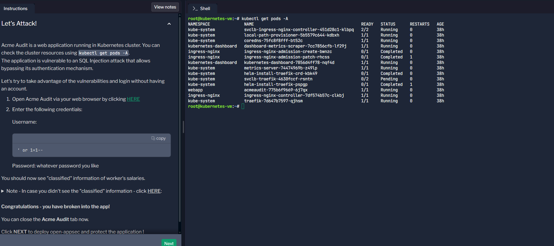Select the traefik-7d647b7597-qjhsm pod name
Screen dimensions: 554x246
point(273,101)
